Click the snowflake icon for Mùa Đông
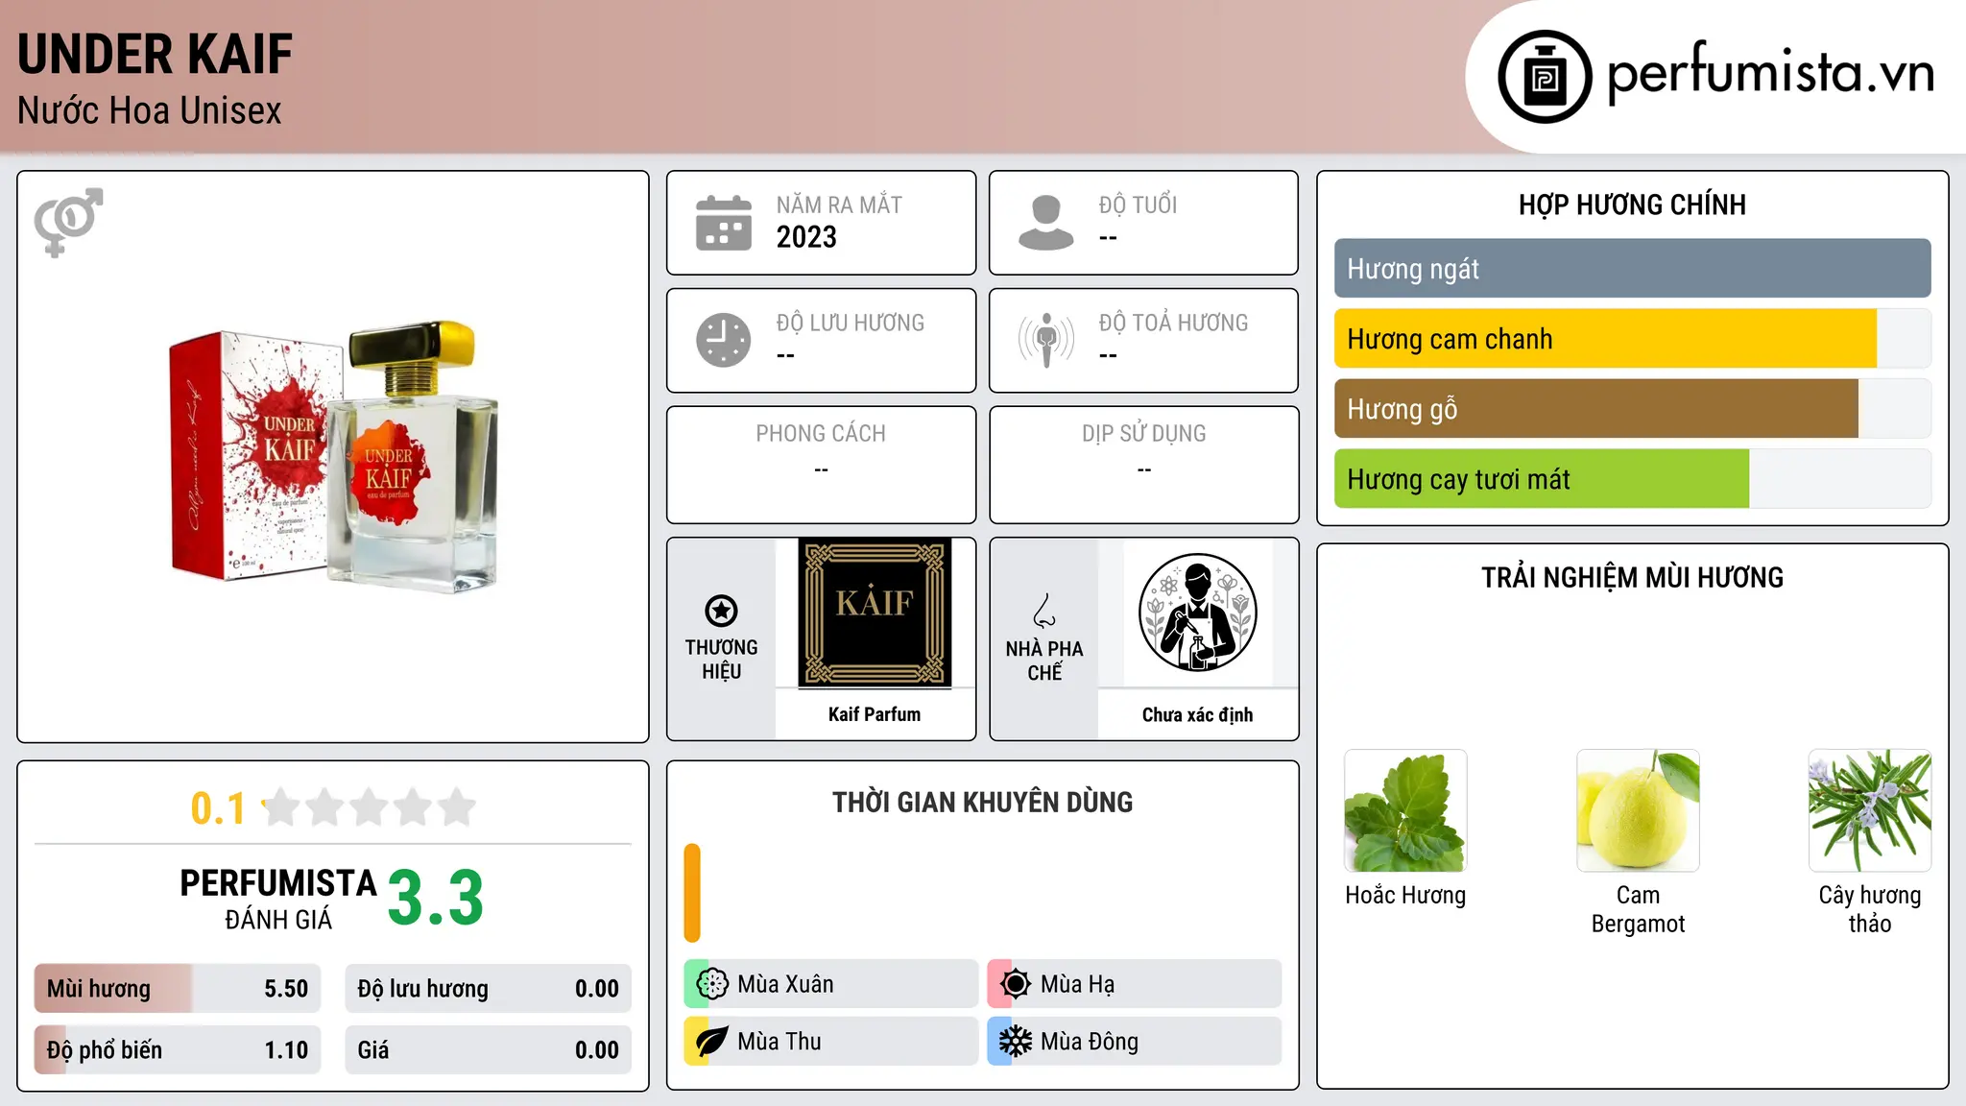Viewport: 1966px width, 1106px height. [x=1015, y=1041]
